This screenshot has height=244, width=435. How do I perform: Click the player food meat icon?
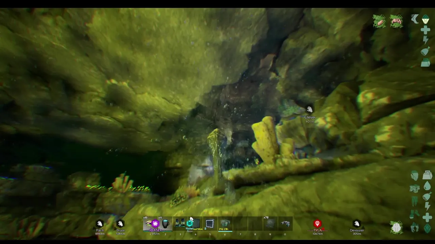427,196
